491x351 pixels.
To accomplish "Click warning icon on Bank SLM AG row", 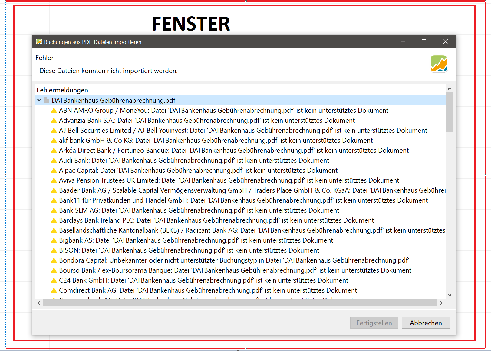I will [x=54, y=210].
